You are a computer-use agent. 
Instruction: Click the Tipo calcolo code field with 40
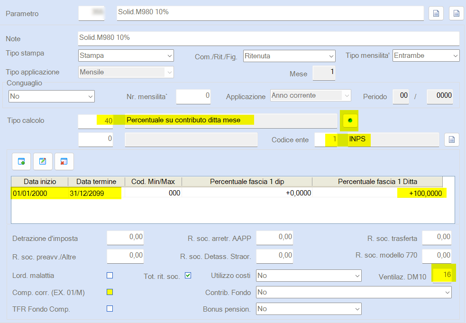tap(95, 121)
